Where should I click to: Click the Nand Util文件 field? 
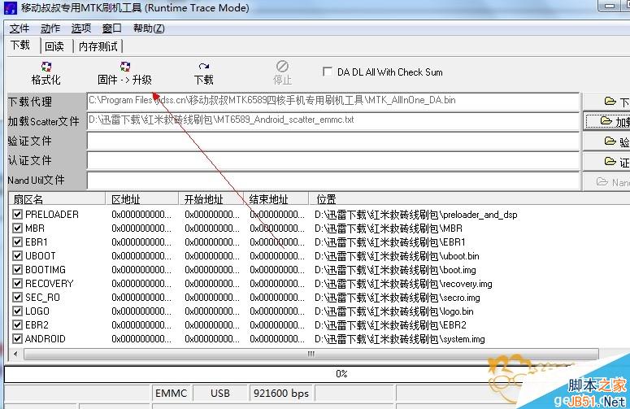tap(333, 181)
